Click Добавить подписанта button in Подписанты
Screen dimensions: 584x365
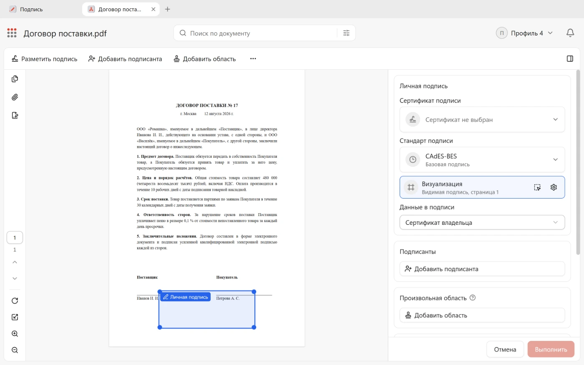[482, 269]
